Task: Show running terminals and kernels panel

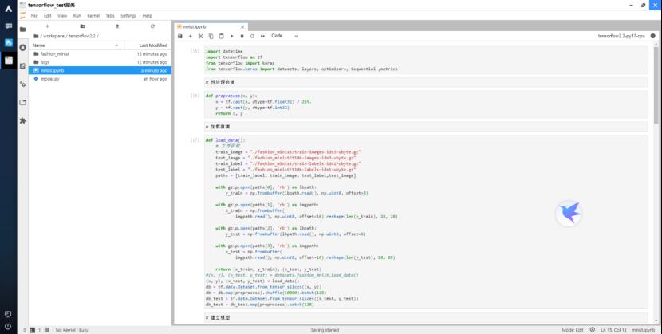Action: [23, 48]
